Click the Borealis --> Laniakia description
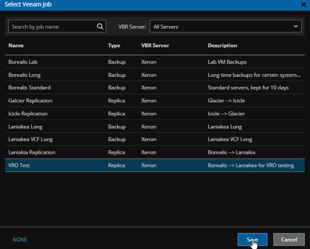The width and height of the screenshot is (310, 249). (x=231, y=152)
